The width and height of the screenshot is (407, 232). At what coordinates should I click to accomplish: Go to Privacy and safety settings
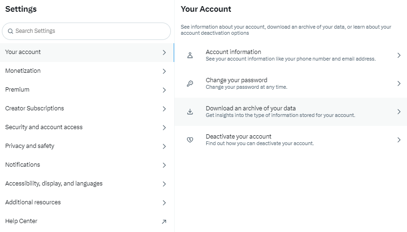coord(30,146)
